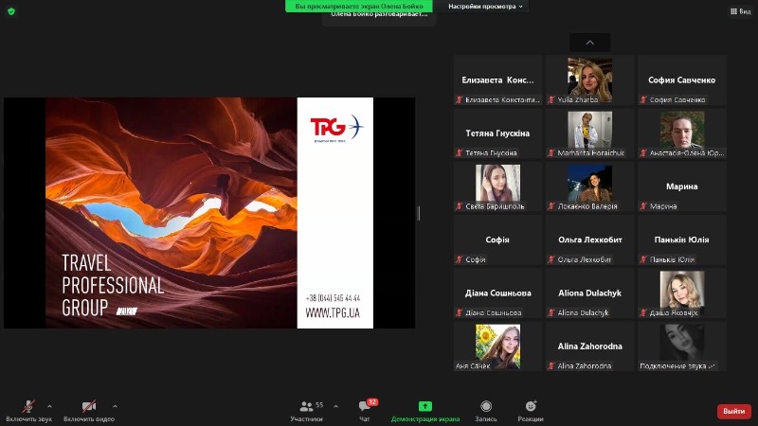Click the +38 (044) 545 44 44 phone text
The height and width of the screenshot is (426, 758).
[x=333, y=298]
